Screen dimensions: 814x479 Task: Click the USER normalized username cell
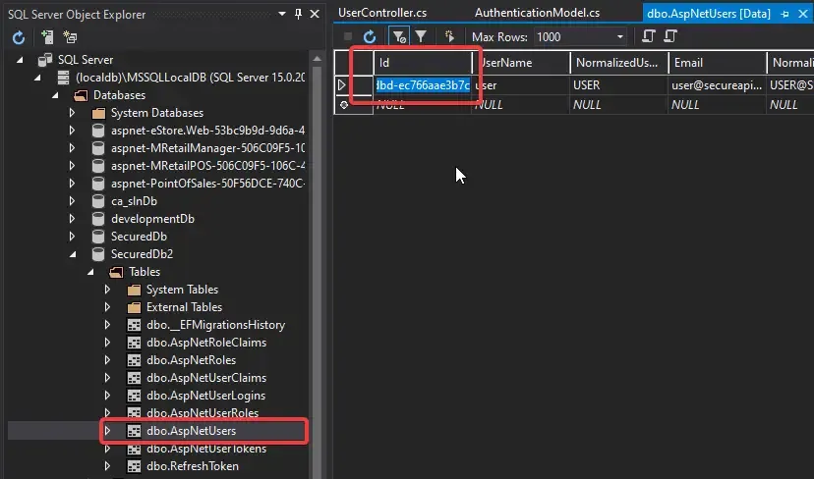pos(618,85)
